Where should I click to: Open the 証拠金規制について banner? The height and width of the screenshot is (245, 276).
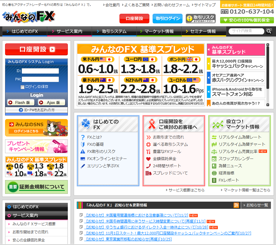[36, 187]
